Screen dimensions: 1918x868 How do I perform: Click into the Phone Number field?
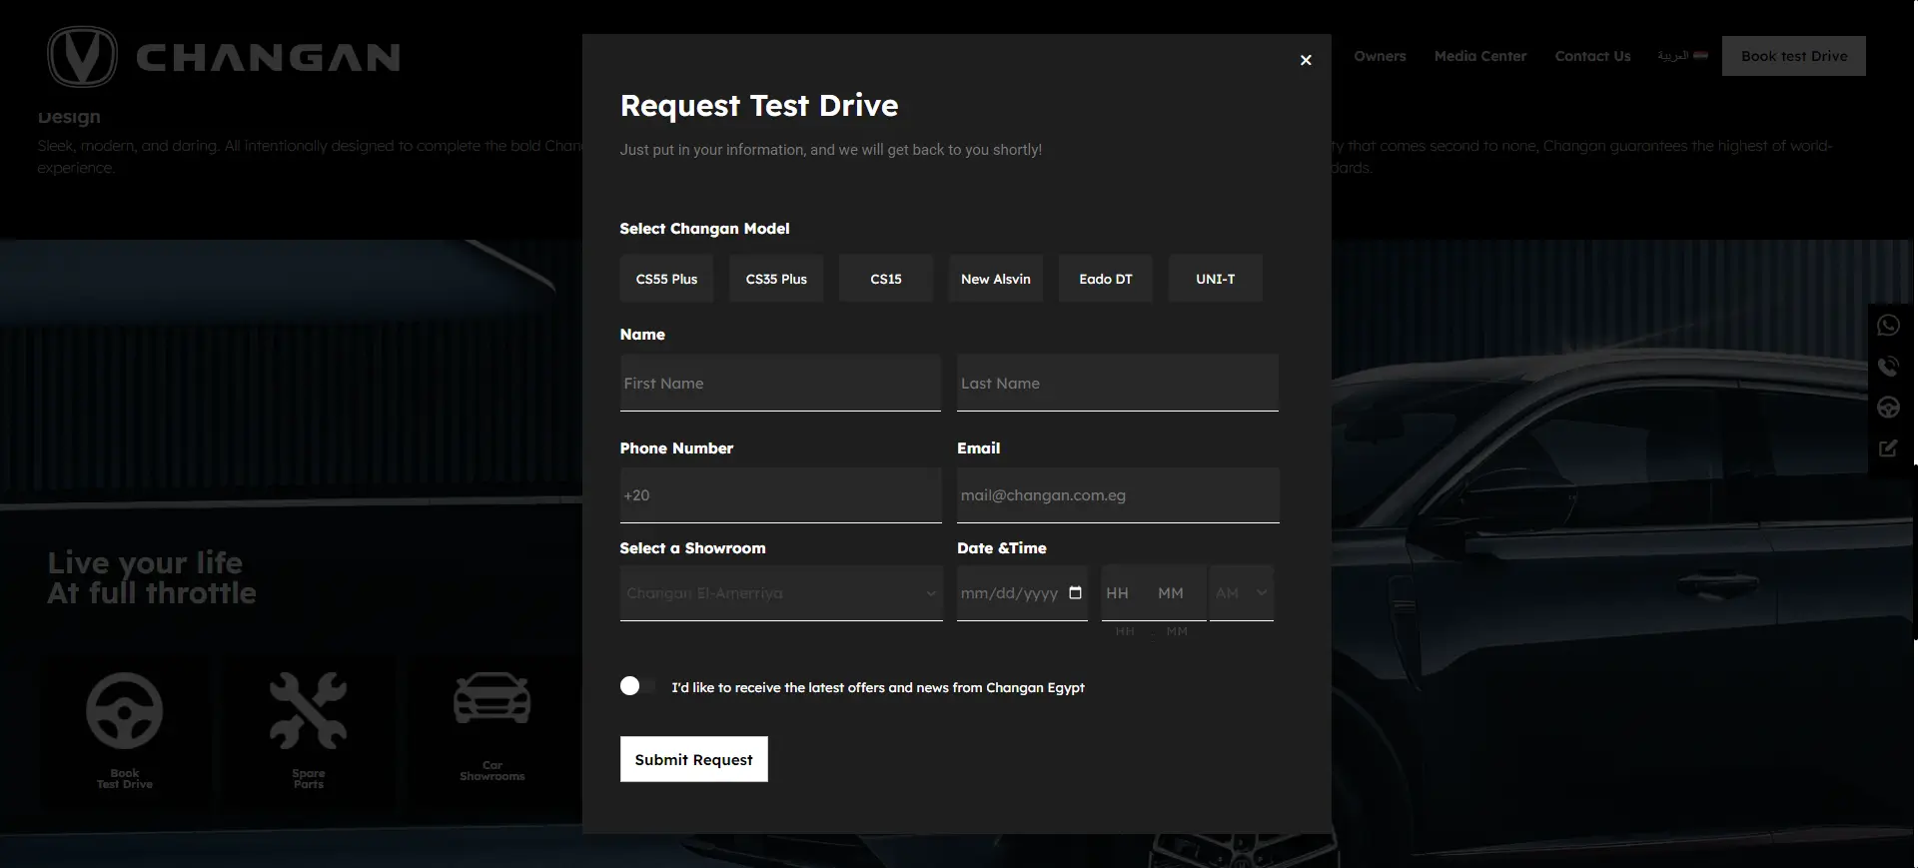[x=780, y=495]
